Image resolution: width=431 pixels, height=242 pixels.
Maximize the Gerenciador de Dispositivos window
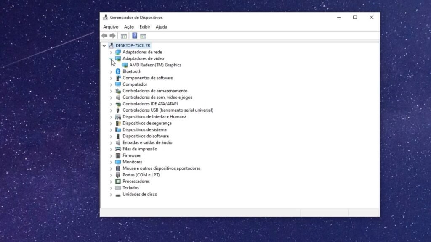click(x=355, y=17)
